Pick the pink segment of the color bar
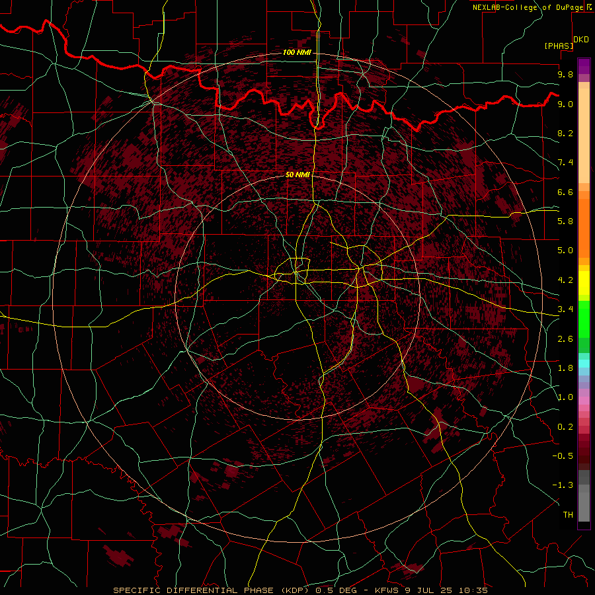The width and height of the screenshot is (595, 595). 584,401
